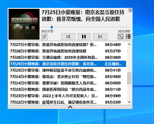Click the playback progress slider thumb
This screenshot has height=124, width=154.
(52, 27)
